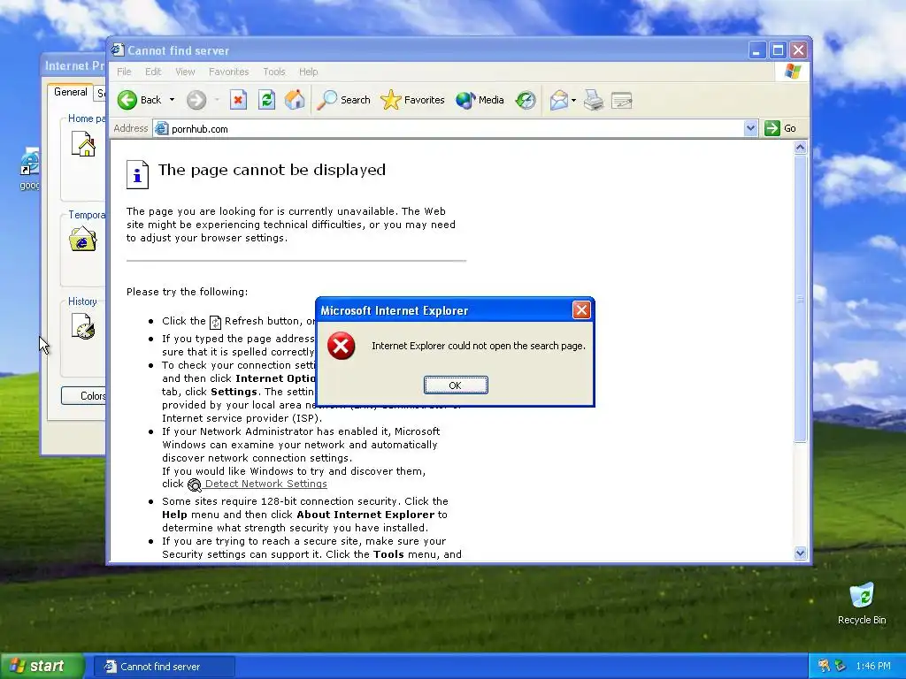
Task: Open the Search toolbar button
Action: 344,100
